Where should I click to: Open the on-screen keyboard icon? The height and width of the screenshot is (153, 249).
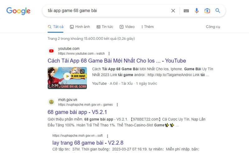(x=186, y=11)
